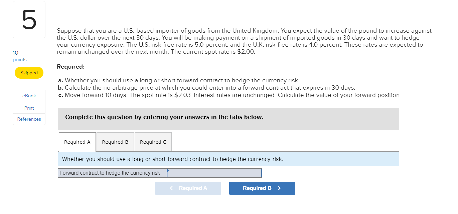Click the forward chevron icon on Required B button
Viewport: 458px width, 214px height.
[279, 188]
